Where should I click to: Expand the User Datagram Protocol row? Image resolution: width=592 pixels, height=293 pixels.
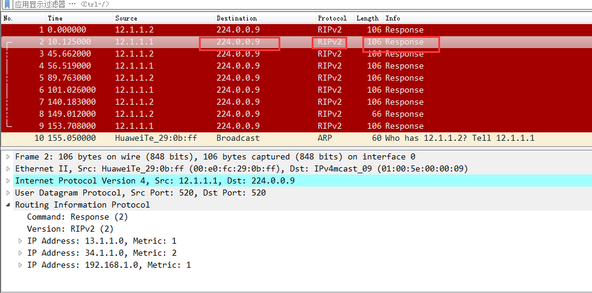8,193
